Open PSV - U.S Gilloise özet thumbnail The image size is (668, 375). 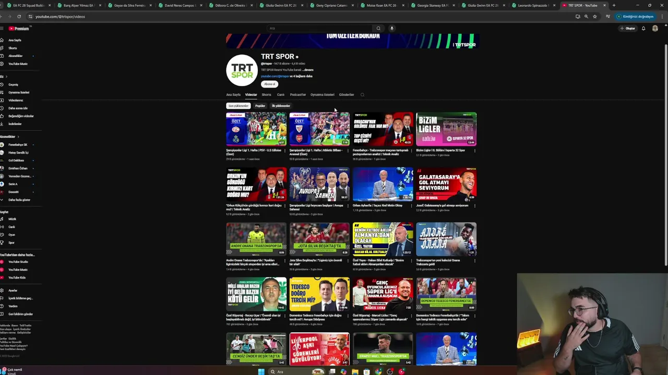256,129
